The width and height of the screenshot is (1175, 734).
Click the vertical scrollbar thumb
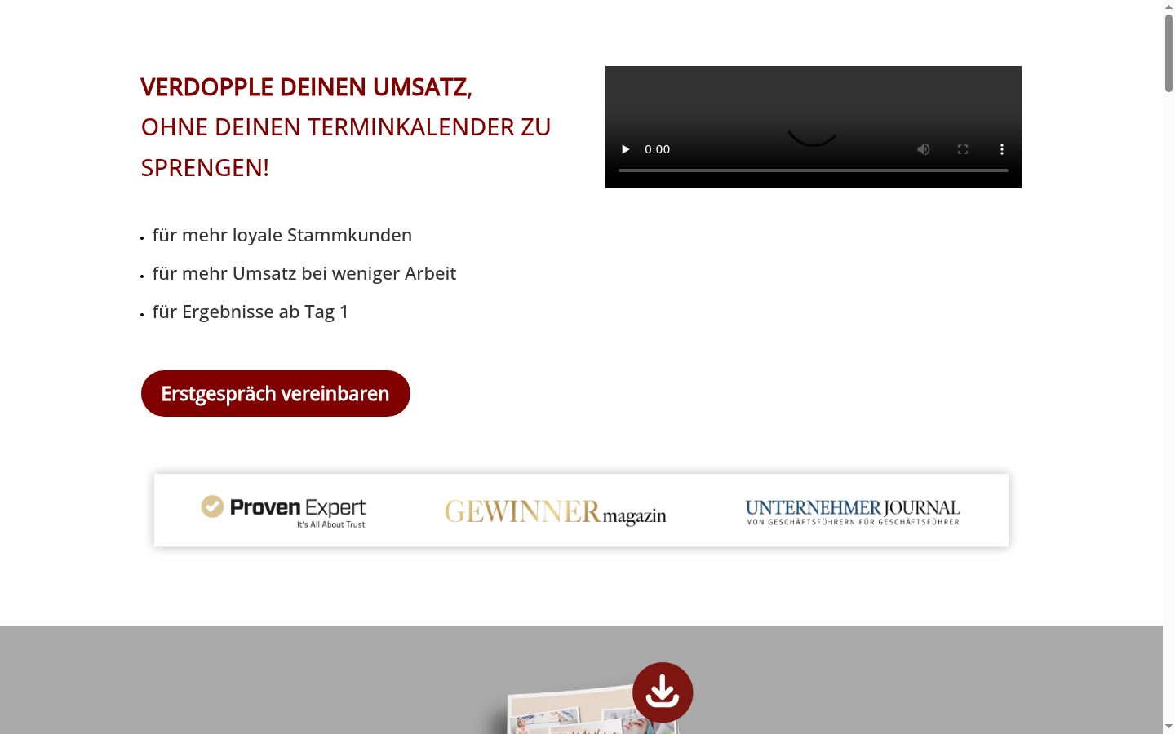coord(1168,53)
